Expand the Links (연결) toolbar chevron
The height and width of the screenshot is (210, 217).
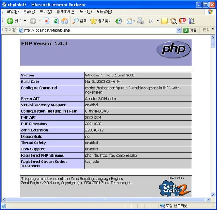pyautogui.click(x=213, y=29)
